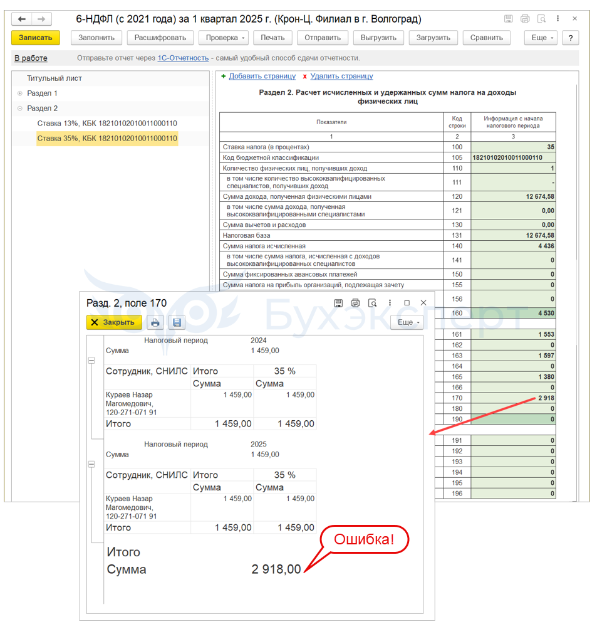This screenshot has height=624, width=612.
Task: Expand the Раздел 1 tree node
Action: click(20, 93)
